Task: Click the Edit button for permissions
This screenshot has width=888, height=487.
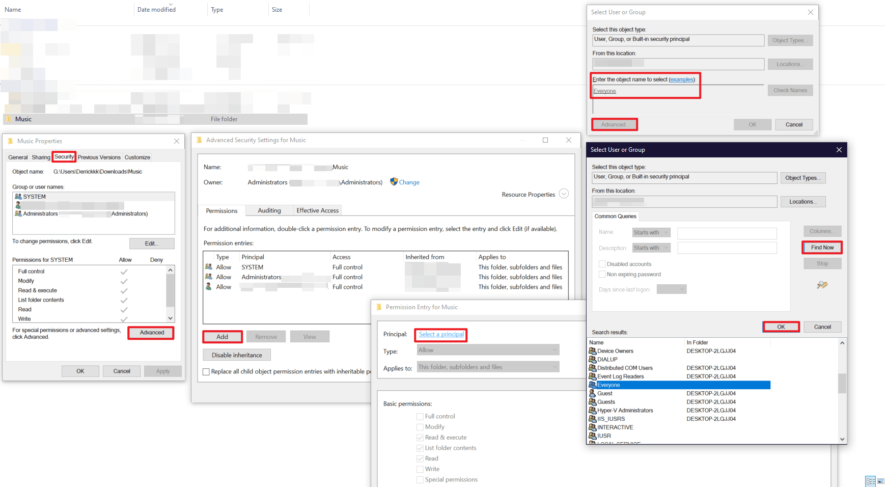Action: coord(152,243)
